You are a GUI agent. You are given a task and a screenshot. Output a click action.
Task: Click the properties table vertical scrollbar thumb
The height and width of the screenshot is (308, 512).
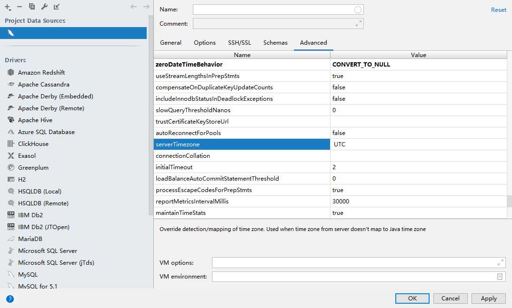(x=510, y=201)
